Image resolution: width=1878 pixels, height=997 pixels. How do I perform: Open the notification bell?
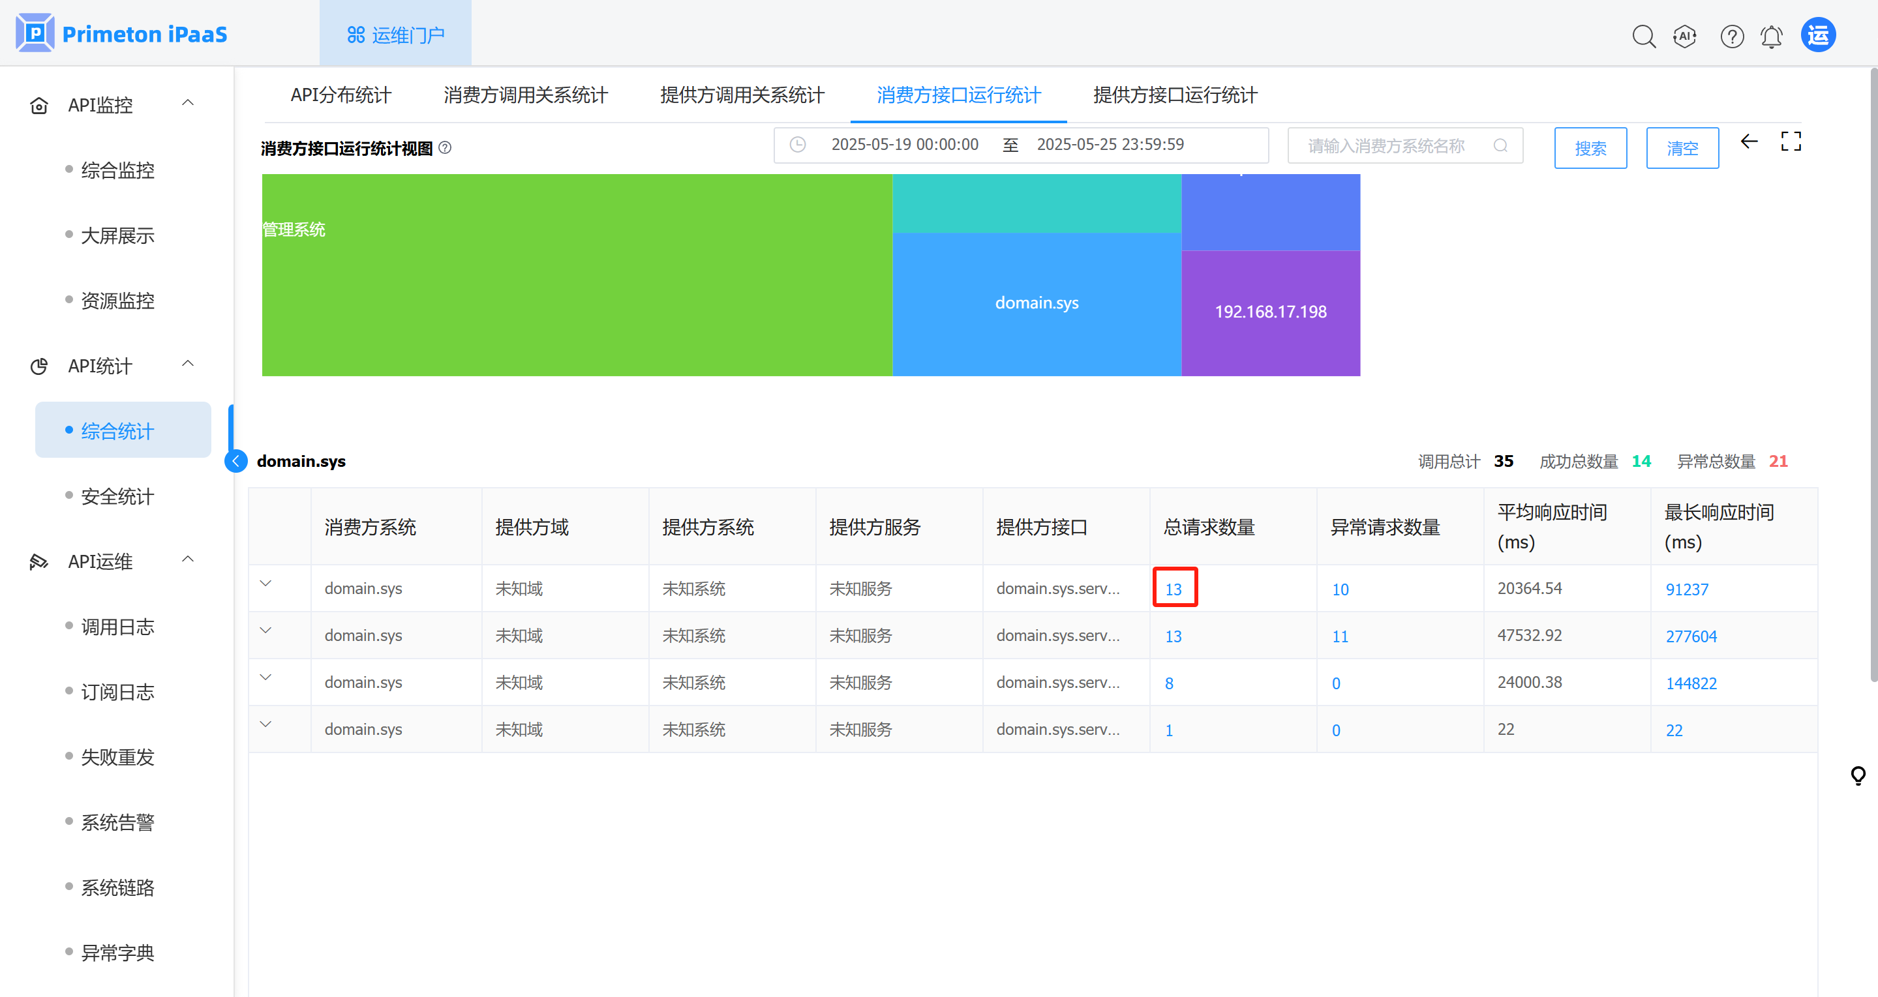click(1772, 36)
